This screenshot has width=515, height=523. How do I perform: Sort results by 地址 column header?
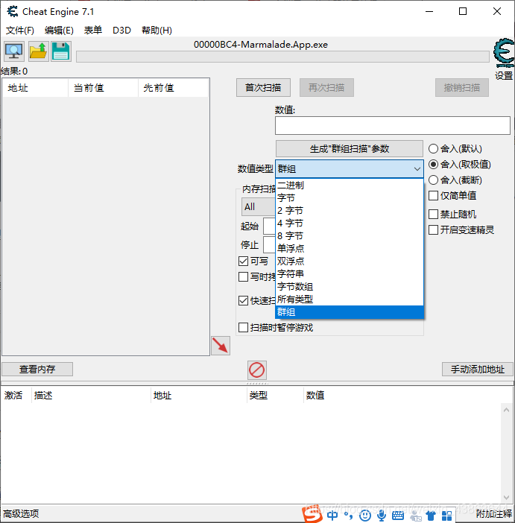click(35, 88)
